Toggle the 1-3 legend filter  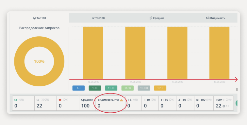pos(78,88)
